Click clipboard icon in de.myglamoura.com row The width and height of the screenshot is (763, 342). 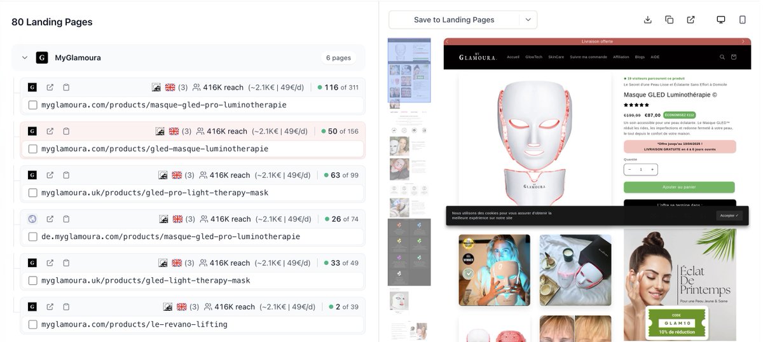click(66, 219)
